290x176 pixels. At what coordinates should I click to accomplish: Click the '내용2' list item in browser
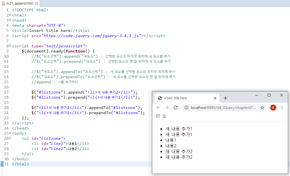[171, 146]
